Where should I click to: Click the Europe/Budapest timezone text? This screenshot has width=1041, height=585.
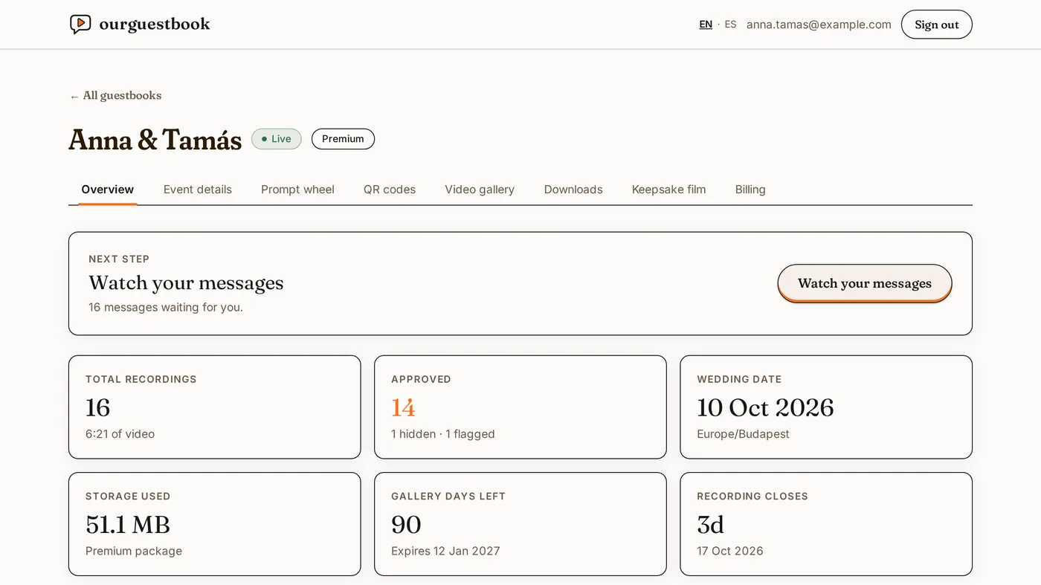(744, 434)
